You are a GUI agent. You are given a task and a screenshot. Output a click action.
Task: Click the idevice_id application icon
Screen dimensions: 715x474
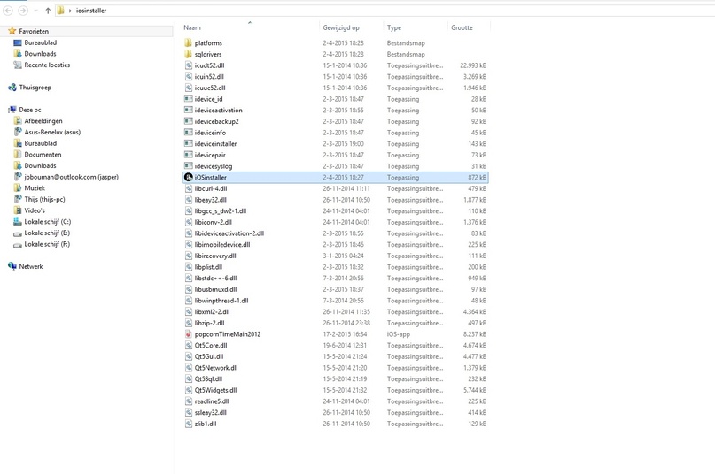[x=189, y=99]
